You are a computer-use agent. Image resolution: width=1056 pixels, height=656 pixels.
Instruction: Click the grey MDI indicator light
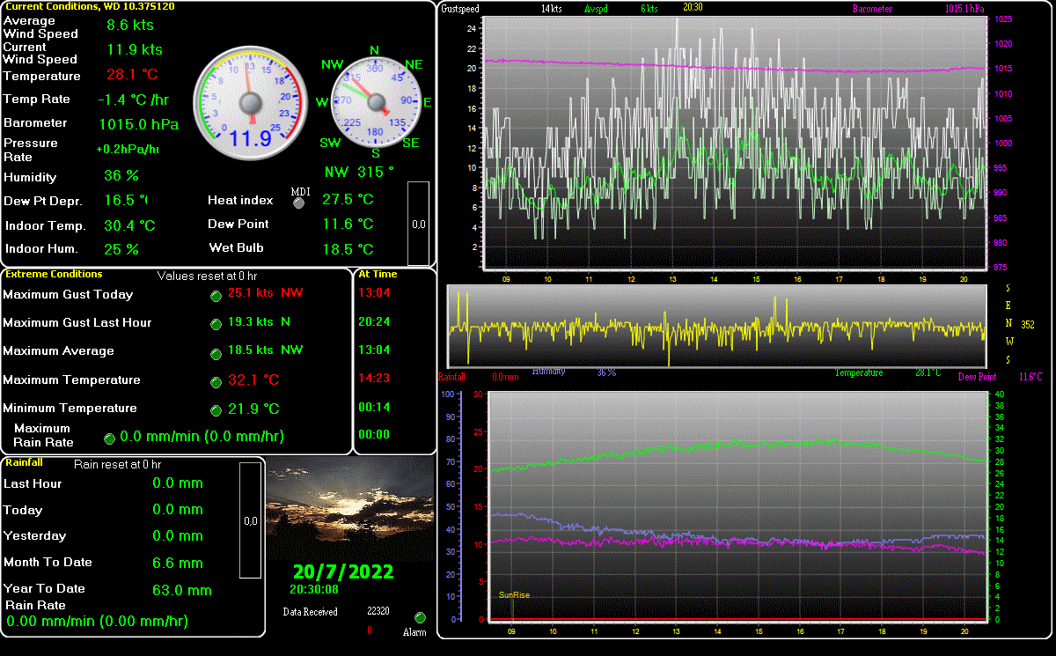coord(298,203)
